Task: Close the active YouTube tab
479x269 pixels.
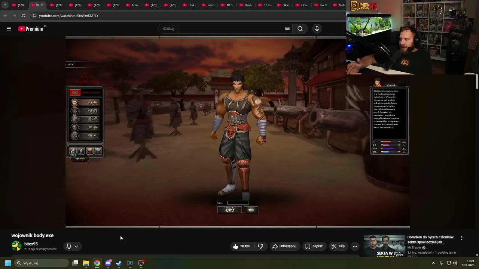Action: click(x=42, y=5)
